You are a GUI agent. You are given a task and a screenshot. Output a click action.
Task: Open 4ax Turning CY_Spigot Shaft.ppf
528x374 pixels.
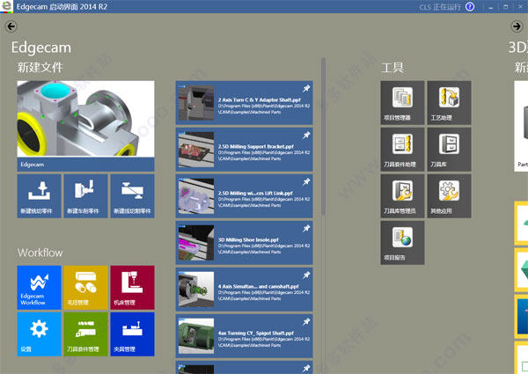[244, 336]
